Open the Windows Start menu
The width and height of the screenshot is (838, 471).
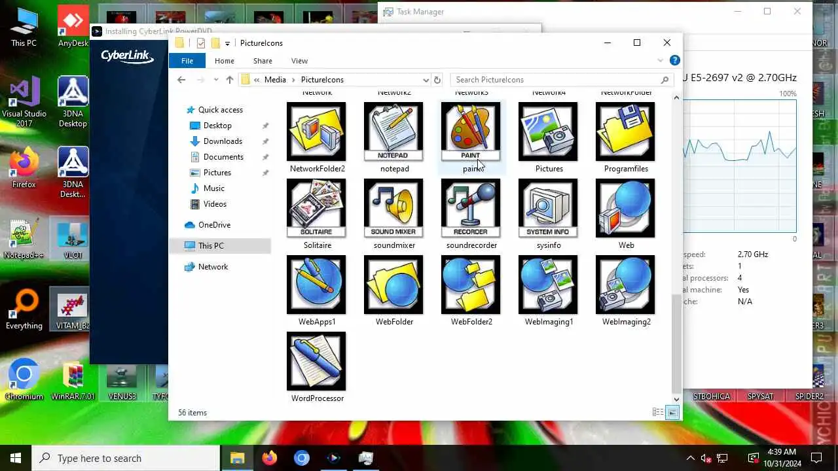pos(16,458)
